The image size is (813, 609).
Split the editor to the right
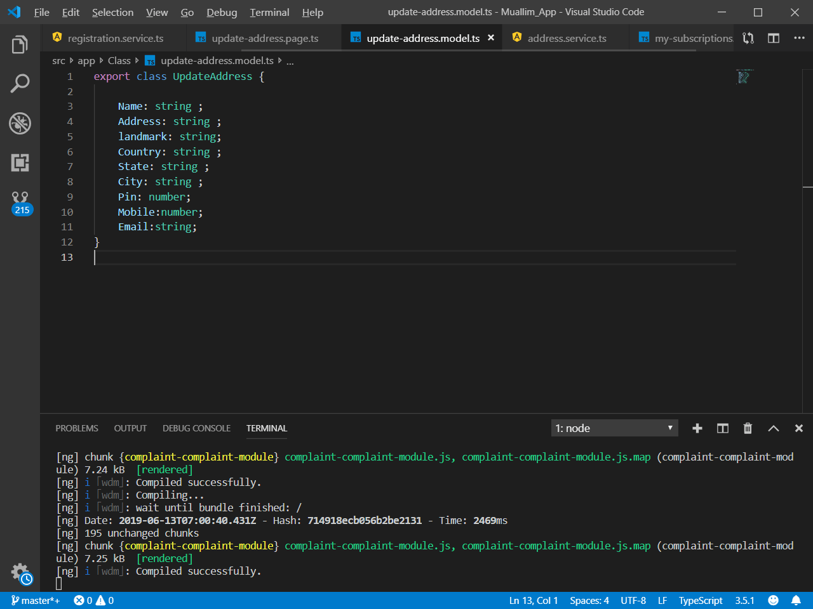[x=774, y=38]
